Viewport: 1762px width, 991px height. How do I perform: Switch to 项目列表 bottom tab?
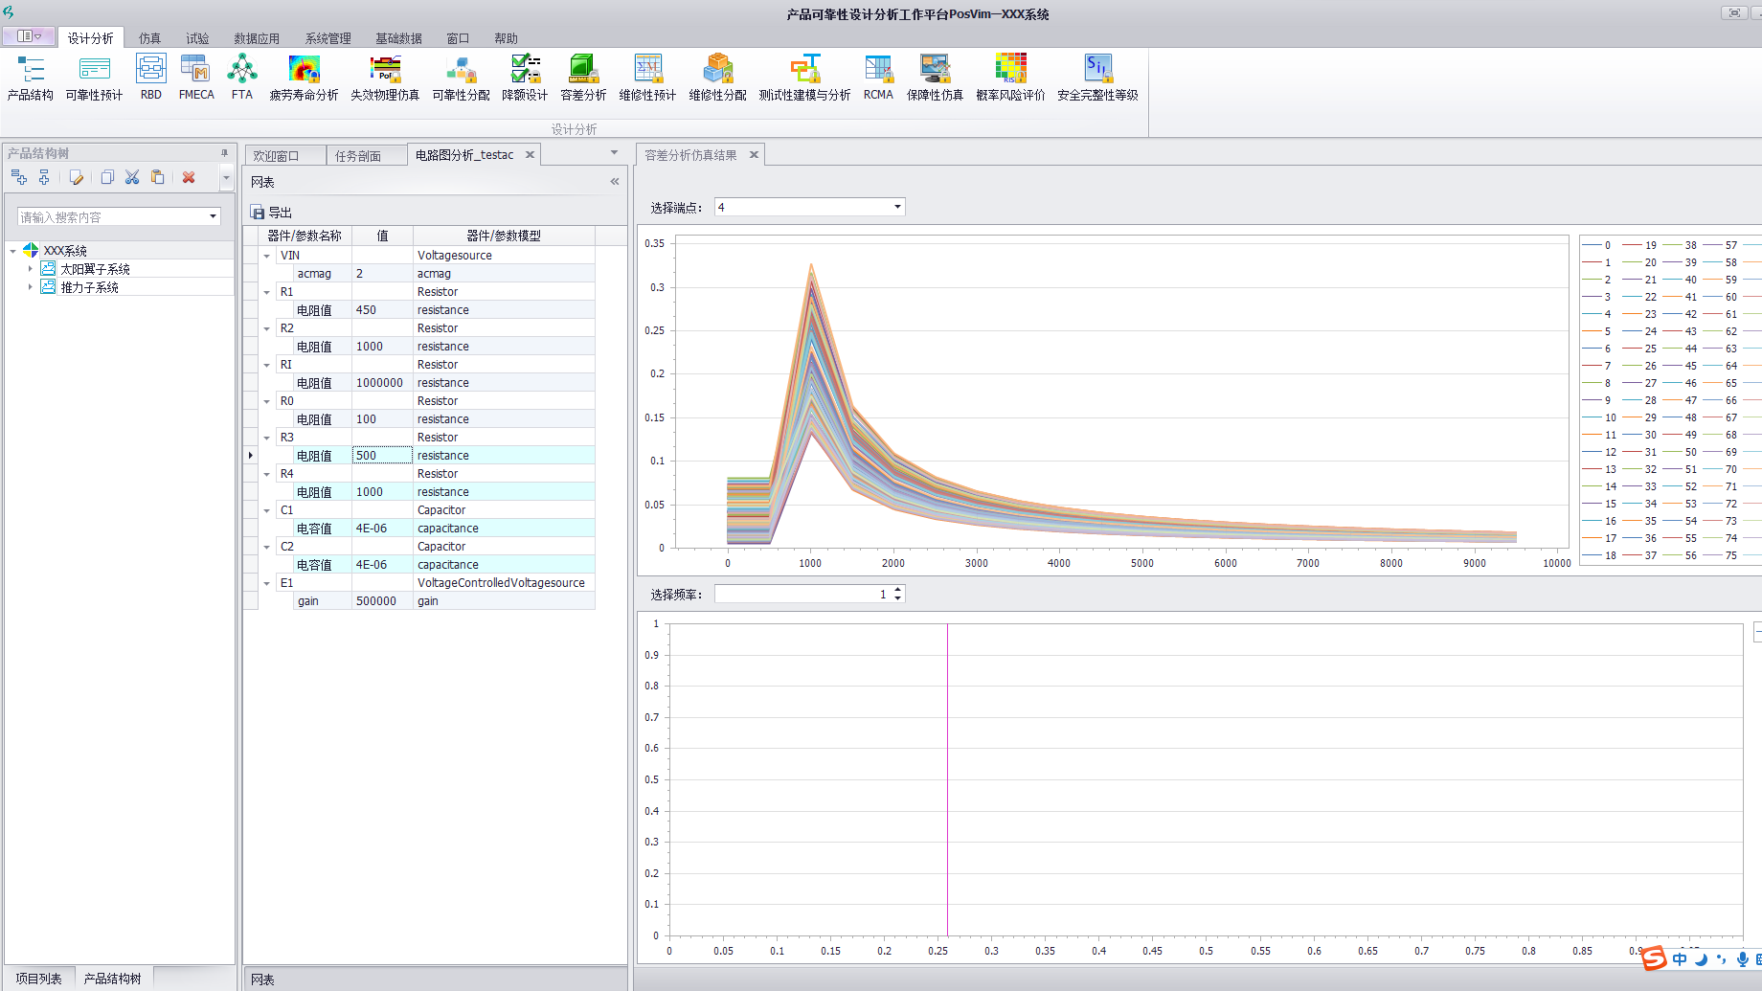39,979
